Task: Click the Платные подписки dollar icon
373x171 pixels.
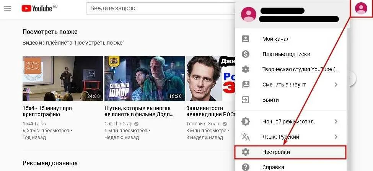Action: coord(245,54)
